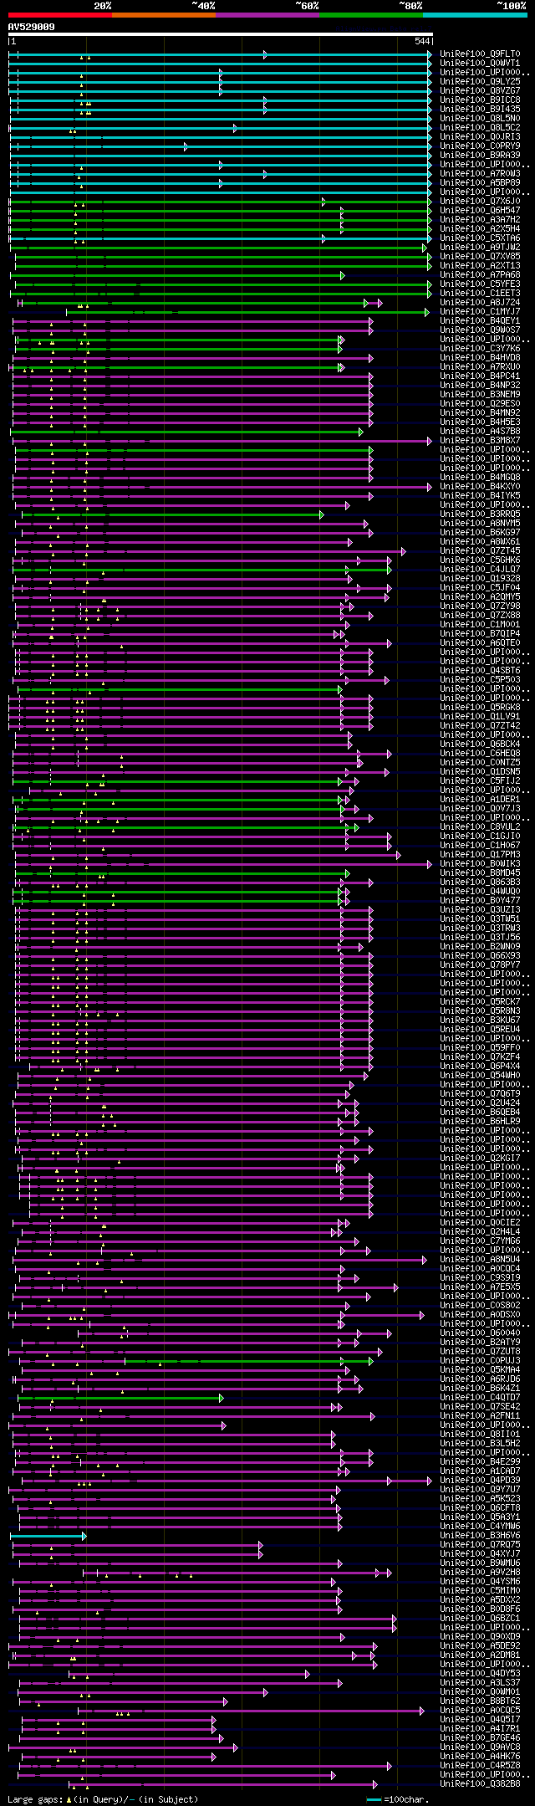Select label UniRef100_A3A7H2
This screenshot has height=1806, width=535.
point(480,220)
